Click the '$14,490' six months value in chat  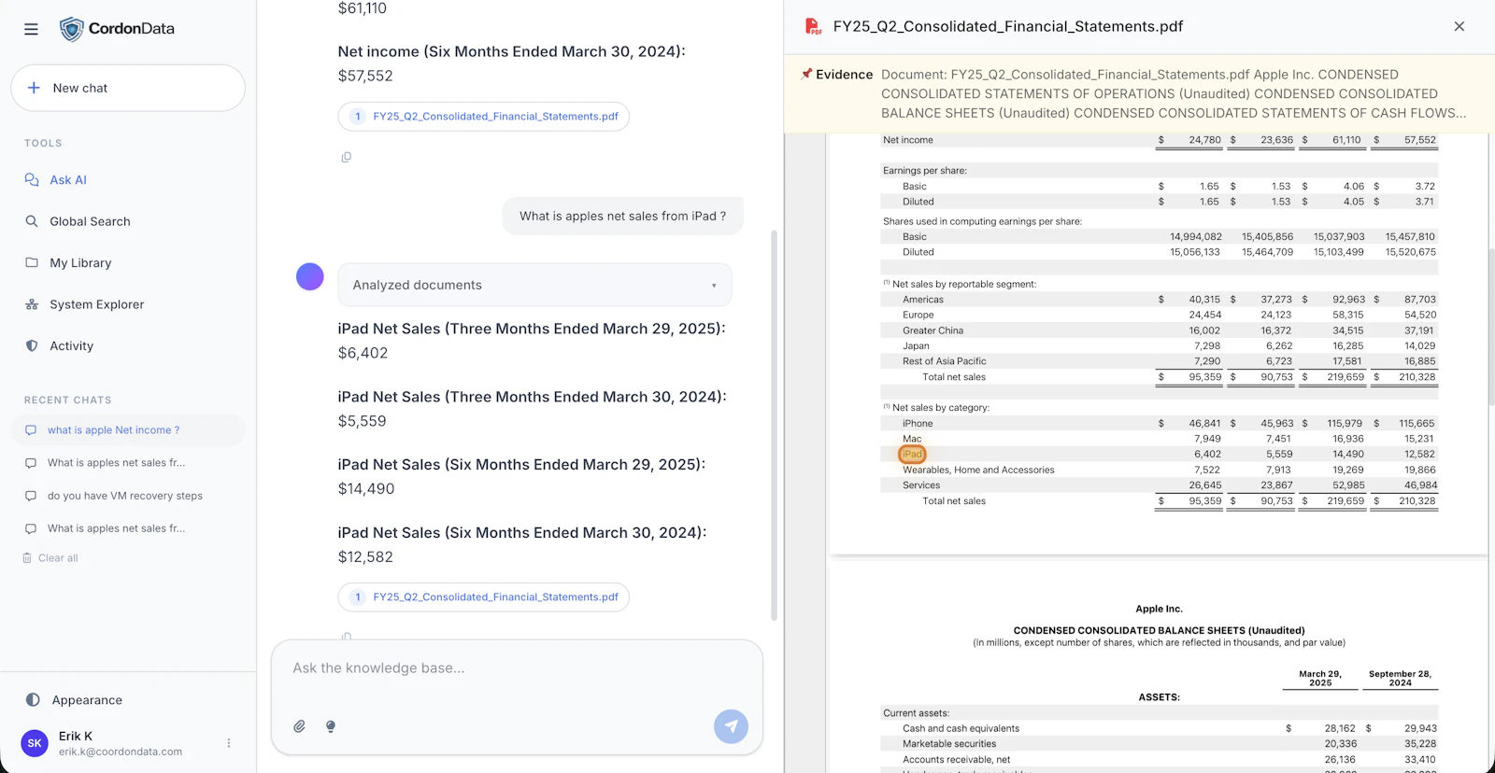(366, 489)
